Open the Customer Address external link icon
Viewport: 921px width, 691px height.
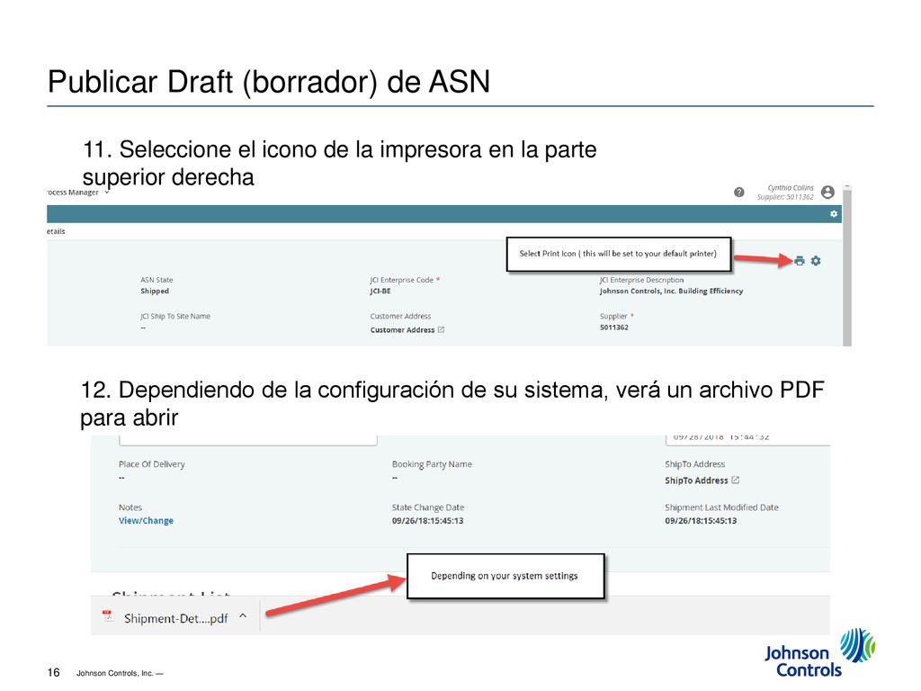pyautogui.click(x=441, y=329)
